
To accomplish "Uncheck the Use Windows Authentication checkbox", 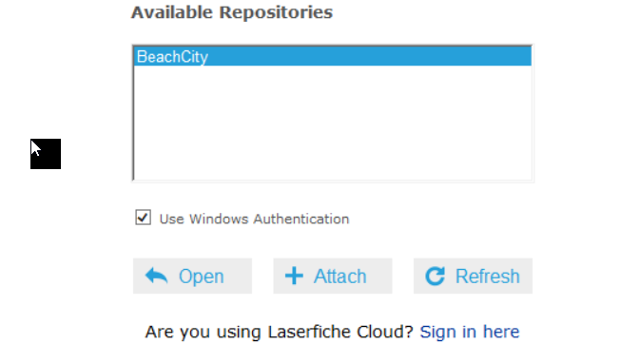I will 143,218.
